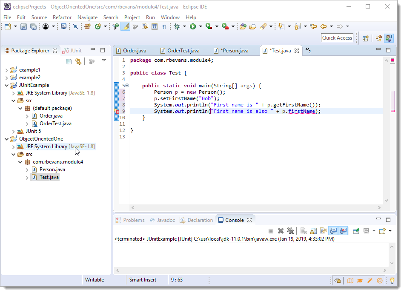
Task: Click the Quick Access field
Action: click(x=337, y=38)
